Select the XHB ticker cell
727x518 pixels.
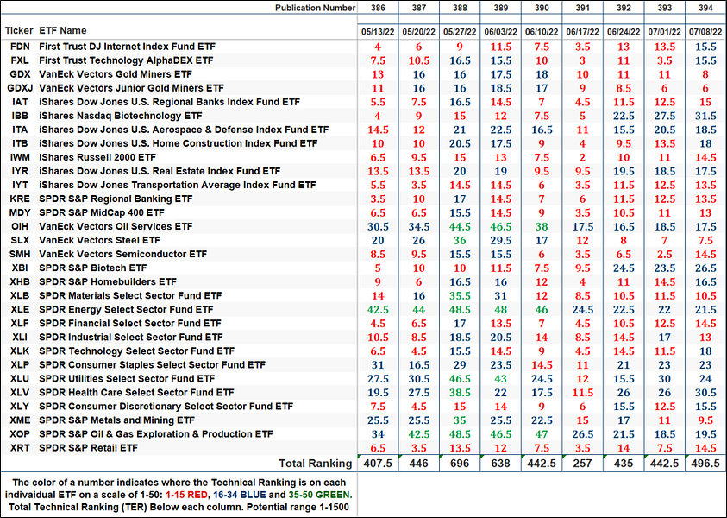point(20,282)
